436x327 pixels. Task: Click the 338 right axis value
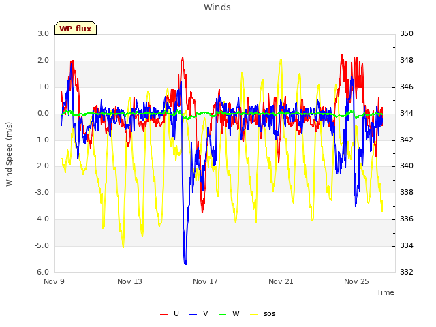tap(407, 192)
